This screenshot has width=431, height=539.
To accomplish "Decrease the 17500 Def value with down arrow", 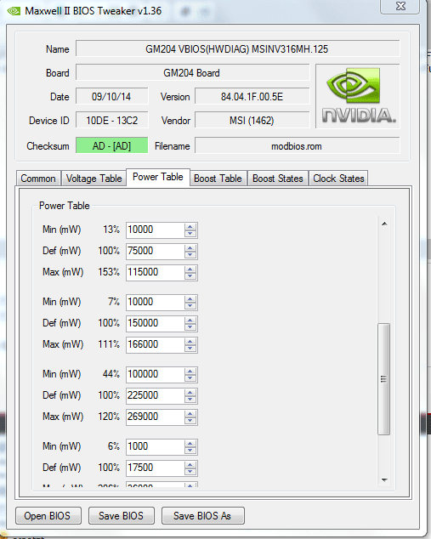I will (x=190, y=471).
